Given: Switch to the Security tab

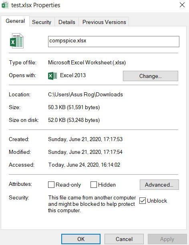Looking at the screenshot, I should [x=42, y=22].
